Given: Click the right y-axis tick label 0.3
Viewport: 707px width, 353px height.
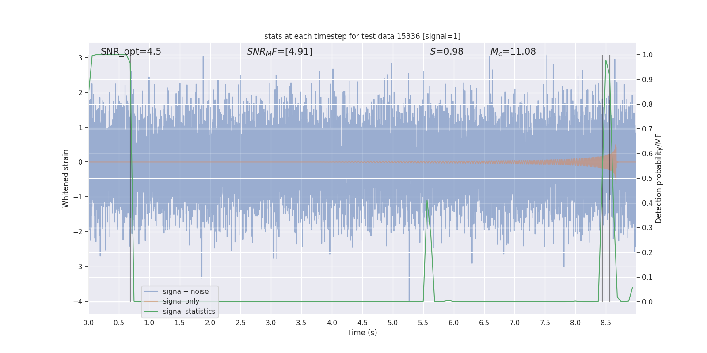Looking at the screenshot, I should [647, 228].
